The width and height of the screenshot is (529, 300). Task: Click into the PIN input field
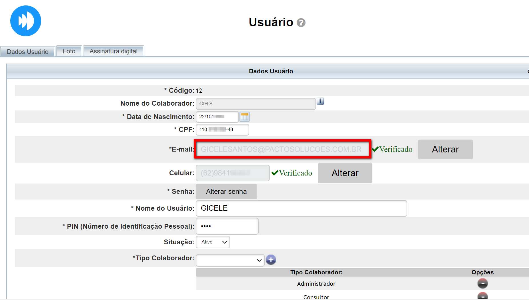pos(227,226)
